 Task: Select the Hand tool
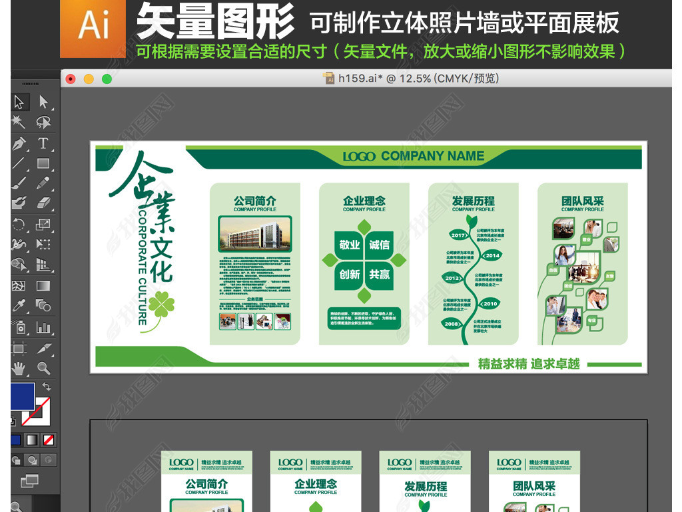[19, 368]
